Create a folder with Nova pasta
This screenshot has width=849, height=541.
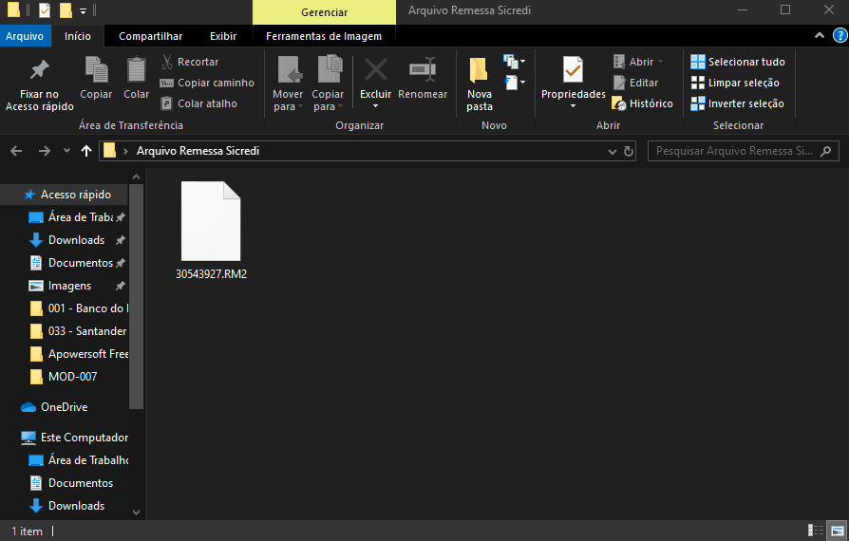pos(480,84)
